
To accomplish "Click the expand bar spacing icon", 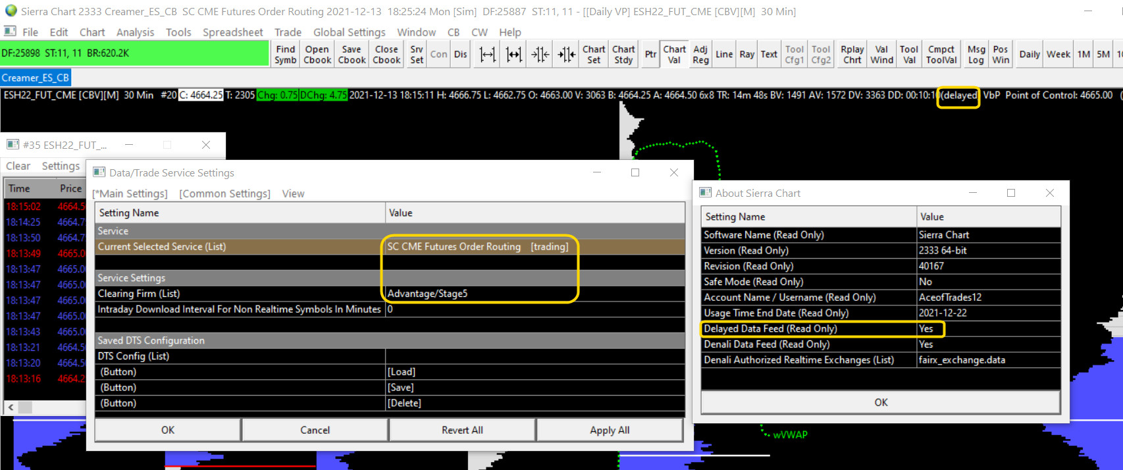I will pyautogui.click(x=488, y=54).
